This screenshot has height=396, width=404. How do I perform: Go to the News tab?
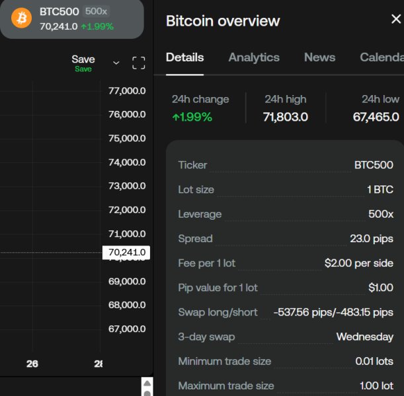(319, 57)
